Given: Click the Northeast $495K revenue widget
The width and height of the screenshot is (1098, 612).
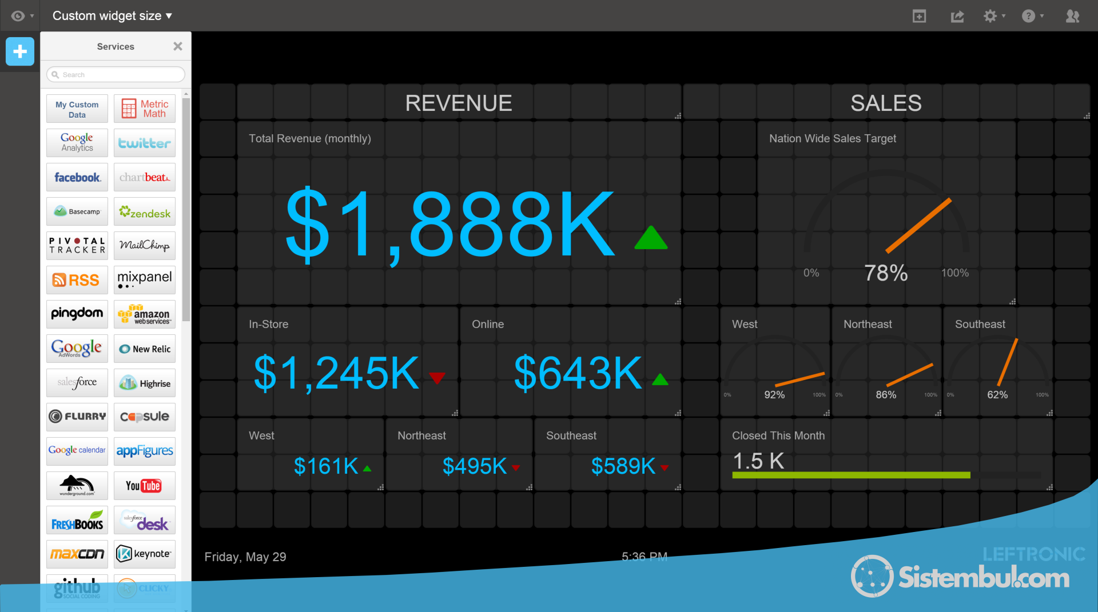Looking at the screenshot, I should pos(459,455).
